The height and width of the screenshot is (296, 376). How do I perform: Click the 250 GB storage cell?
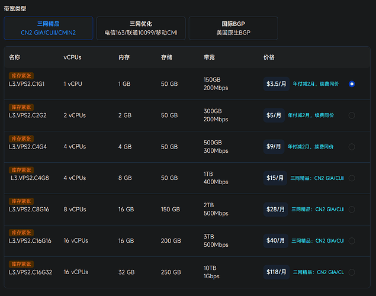coord(171,272)
